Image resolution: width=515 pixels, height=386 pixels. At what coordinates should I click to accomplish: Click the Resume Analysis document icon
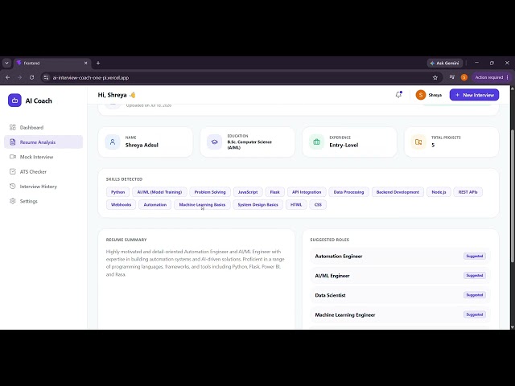(x=13, y=142)
